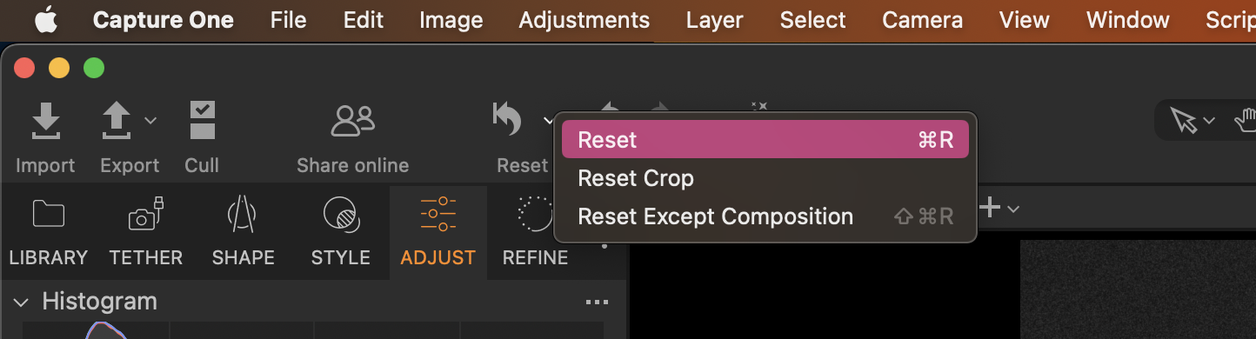Open Export options dropdown arrow

150,120
